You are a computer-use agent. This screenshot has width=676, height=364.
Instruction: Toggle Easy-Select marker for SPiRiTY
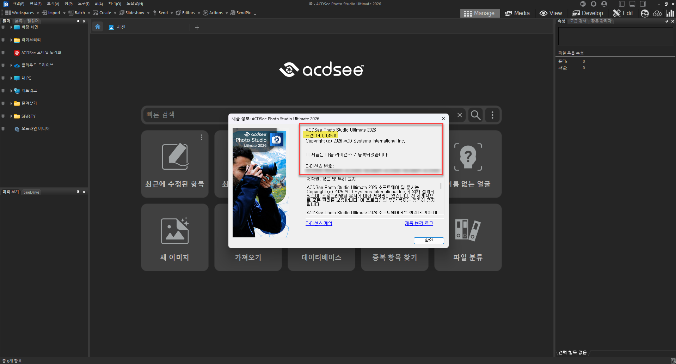point(3,116)
